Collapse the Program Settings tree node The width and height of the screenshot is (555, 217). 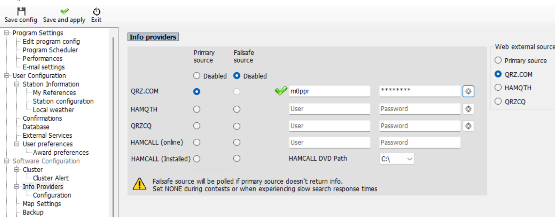tap(6, 33)
